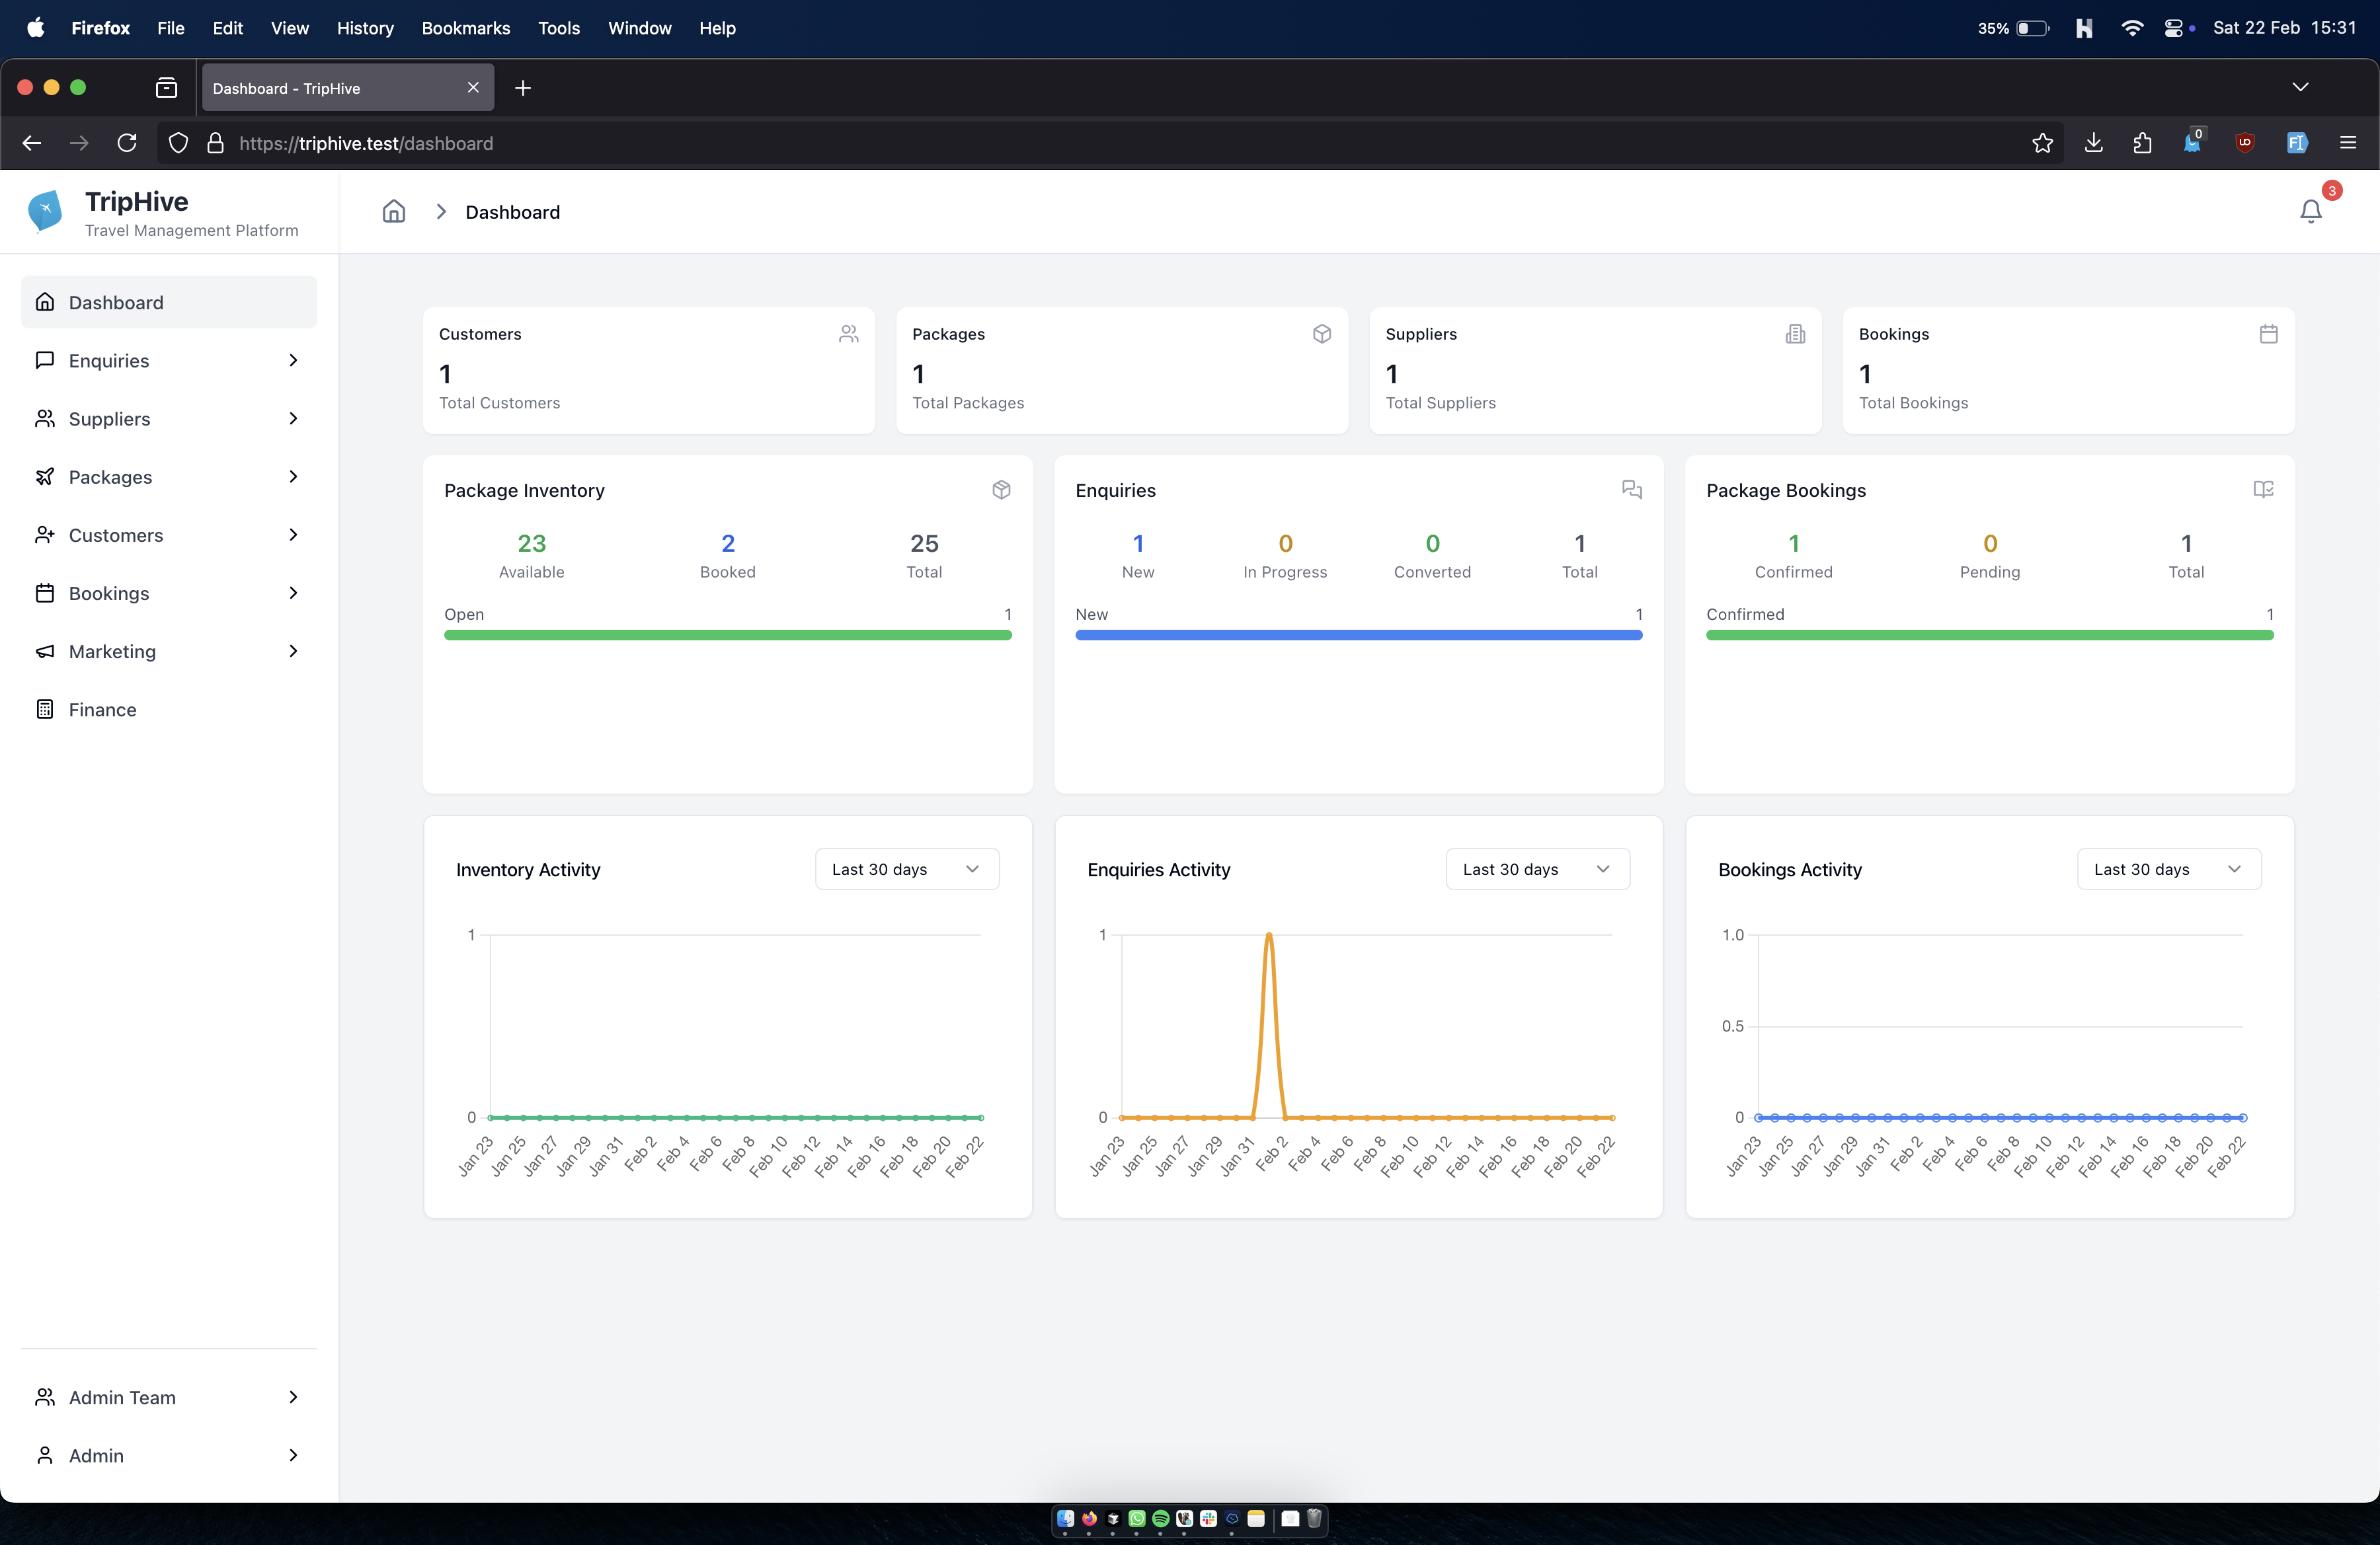Screen dimensions: 2380x1545
Task: Open a new browser tab
Action: point(522,88)
